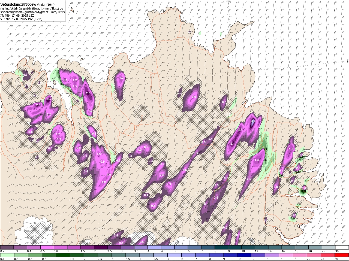Pick upper scale swatch between 0.2 and 0.3
349x261 pixels.
coord(7,247)
